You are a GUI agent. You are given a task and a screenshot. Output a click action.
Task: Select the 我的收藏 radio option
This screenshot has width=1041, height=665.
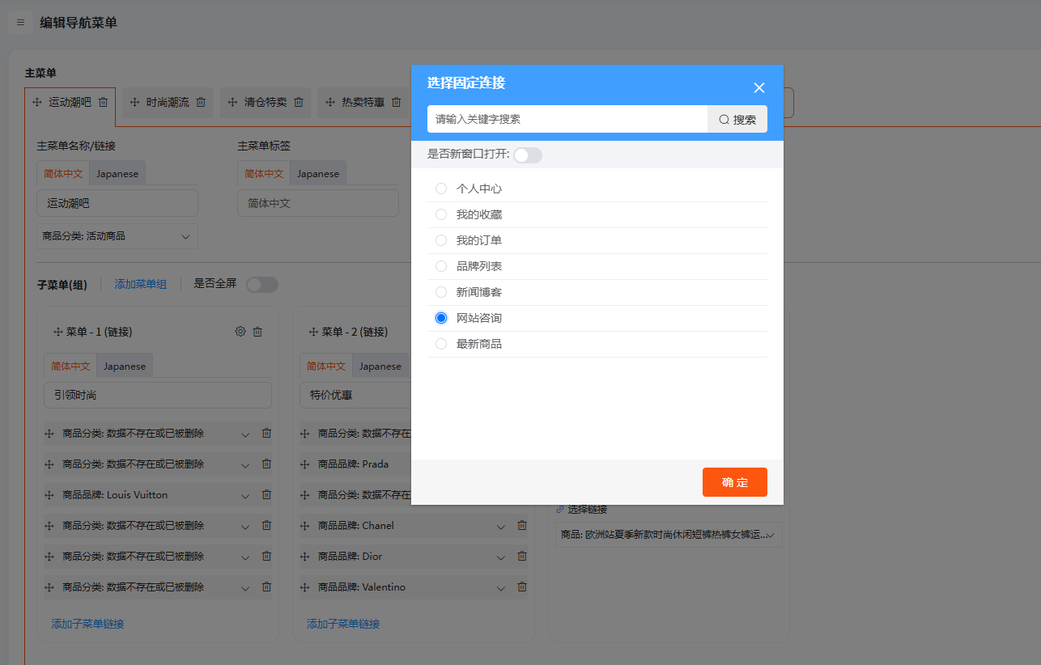pos(441,214)
